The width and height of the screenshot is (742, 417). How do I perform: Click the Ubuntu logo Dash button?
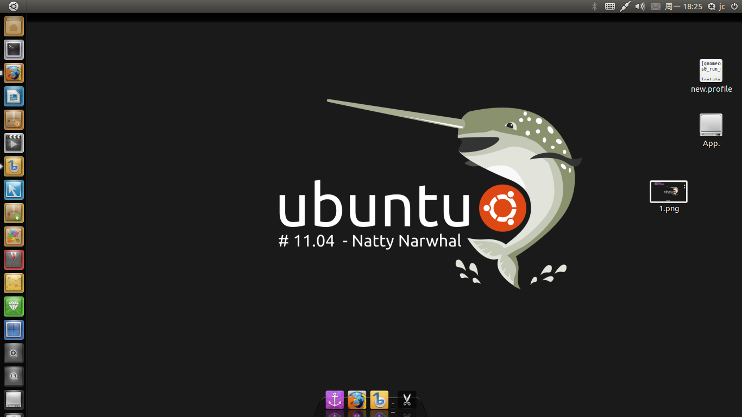pyautogui.click(x=13, y=7)
